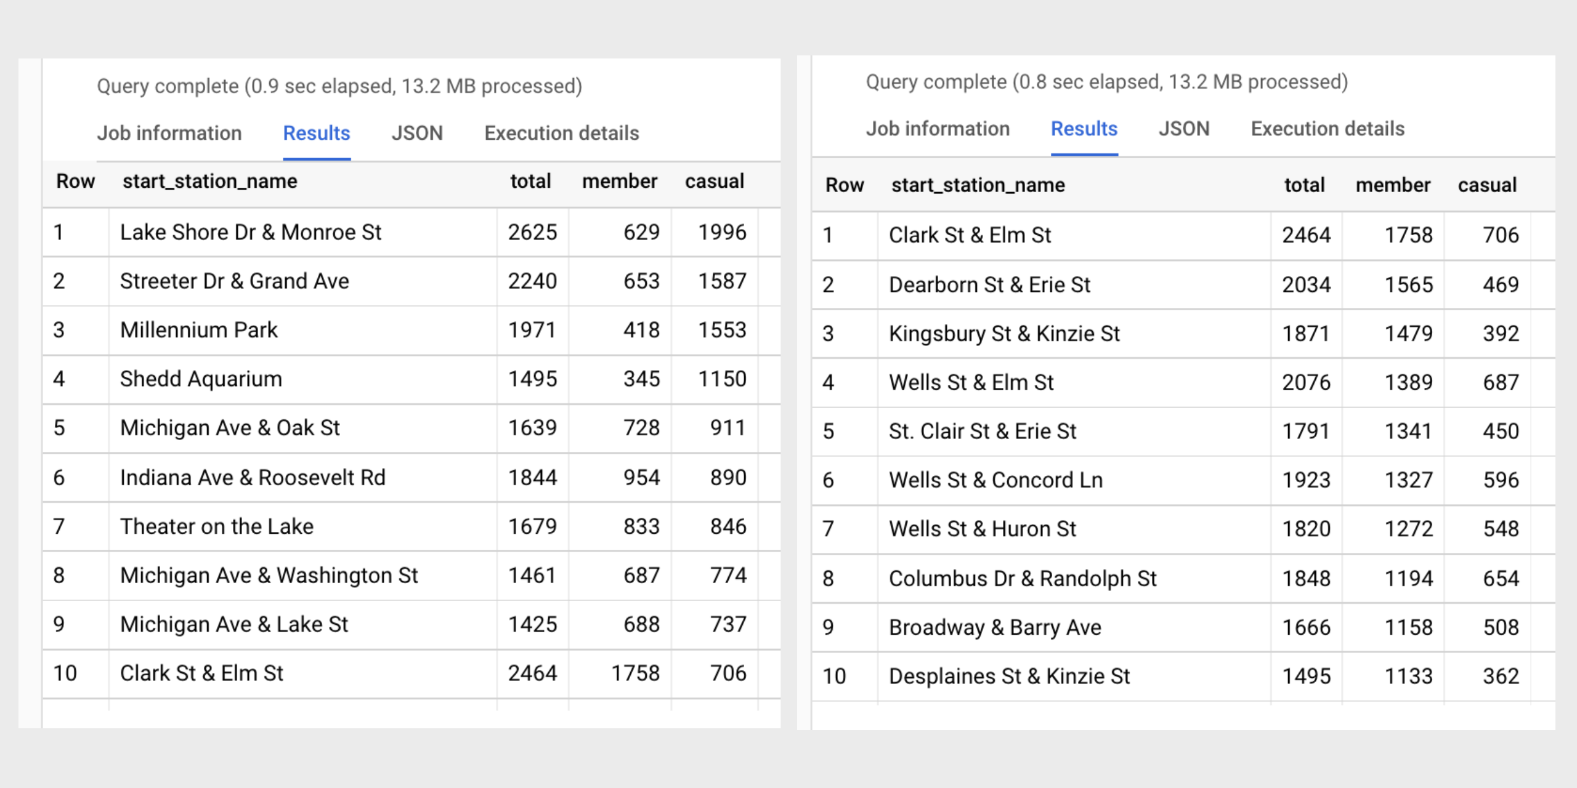1577x788 pixels.
Task: Click total value 1844 for Indiana Ave
Action: click(532, 478)
